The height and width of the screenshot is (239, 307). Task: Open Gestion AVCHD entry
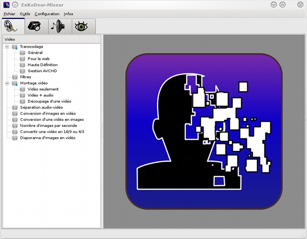[42, 71]
